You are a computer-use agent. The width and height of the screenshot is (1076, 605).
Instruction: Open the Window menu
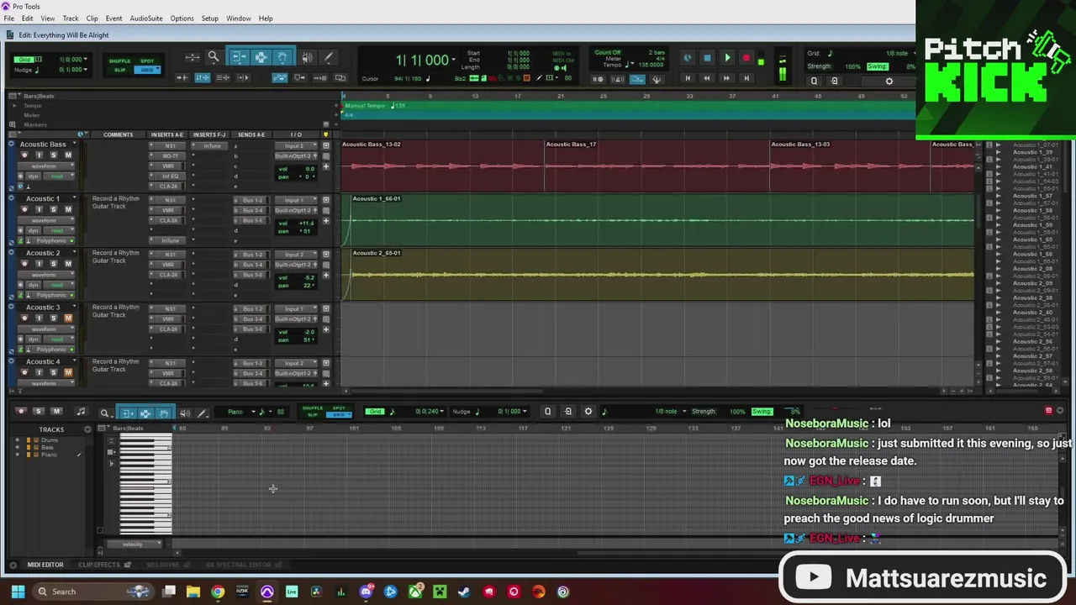pyautogui.click(x=238, y=18)
